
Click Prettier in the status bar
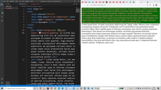(72, 86)
